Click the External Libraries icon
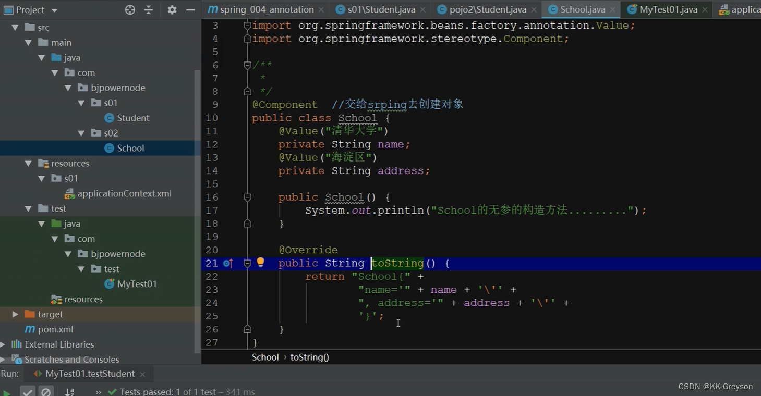The width and height of the screenshot is (761, 396). coord(17,344)
